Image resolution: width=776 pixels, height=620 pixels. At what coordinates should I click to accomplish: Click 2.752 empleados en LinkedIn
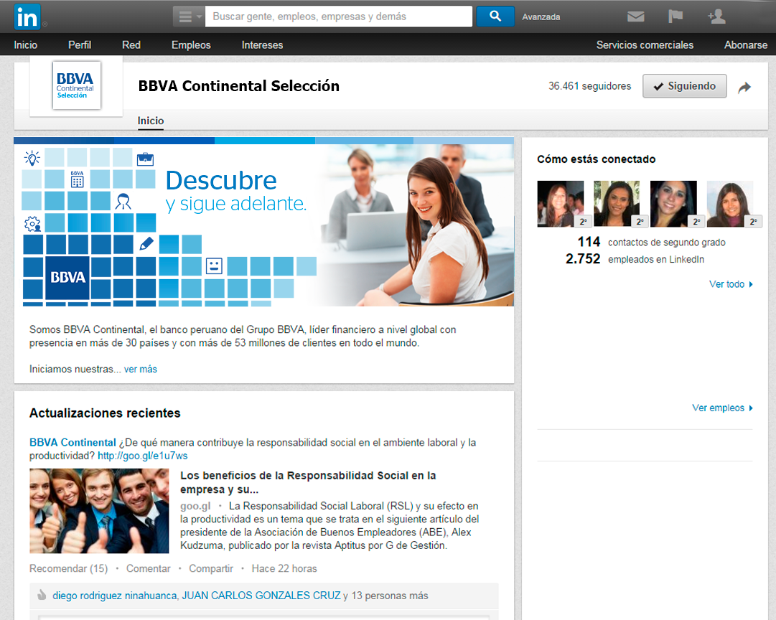click(x=635, y=259)
